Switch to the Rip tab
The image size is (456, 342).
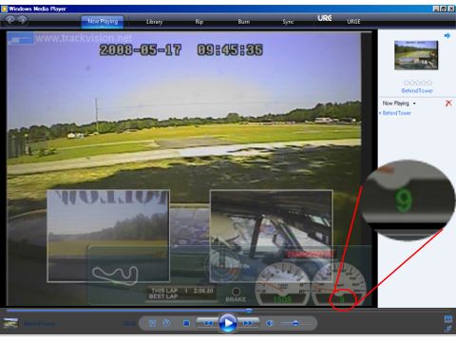(199, 22)
